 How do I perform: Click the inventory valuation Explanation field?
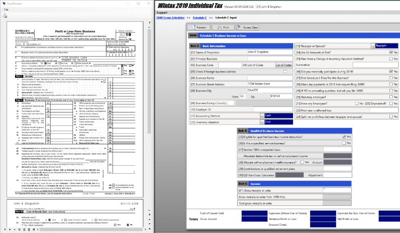tap(375, 65)
